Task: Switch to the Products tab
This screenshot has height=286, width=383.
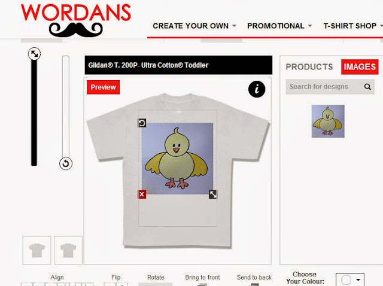Action: [309, 66]
